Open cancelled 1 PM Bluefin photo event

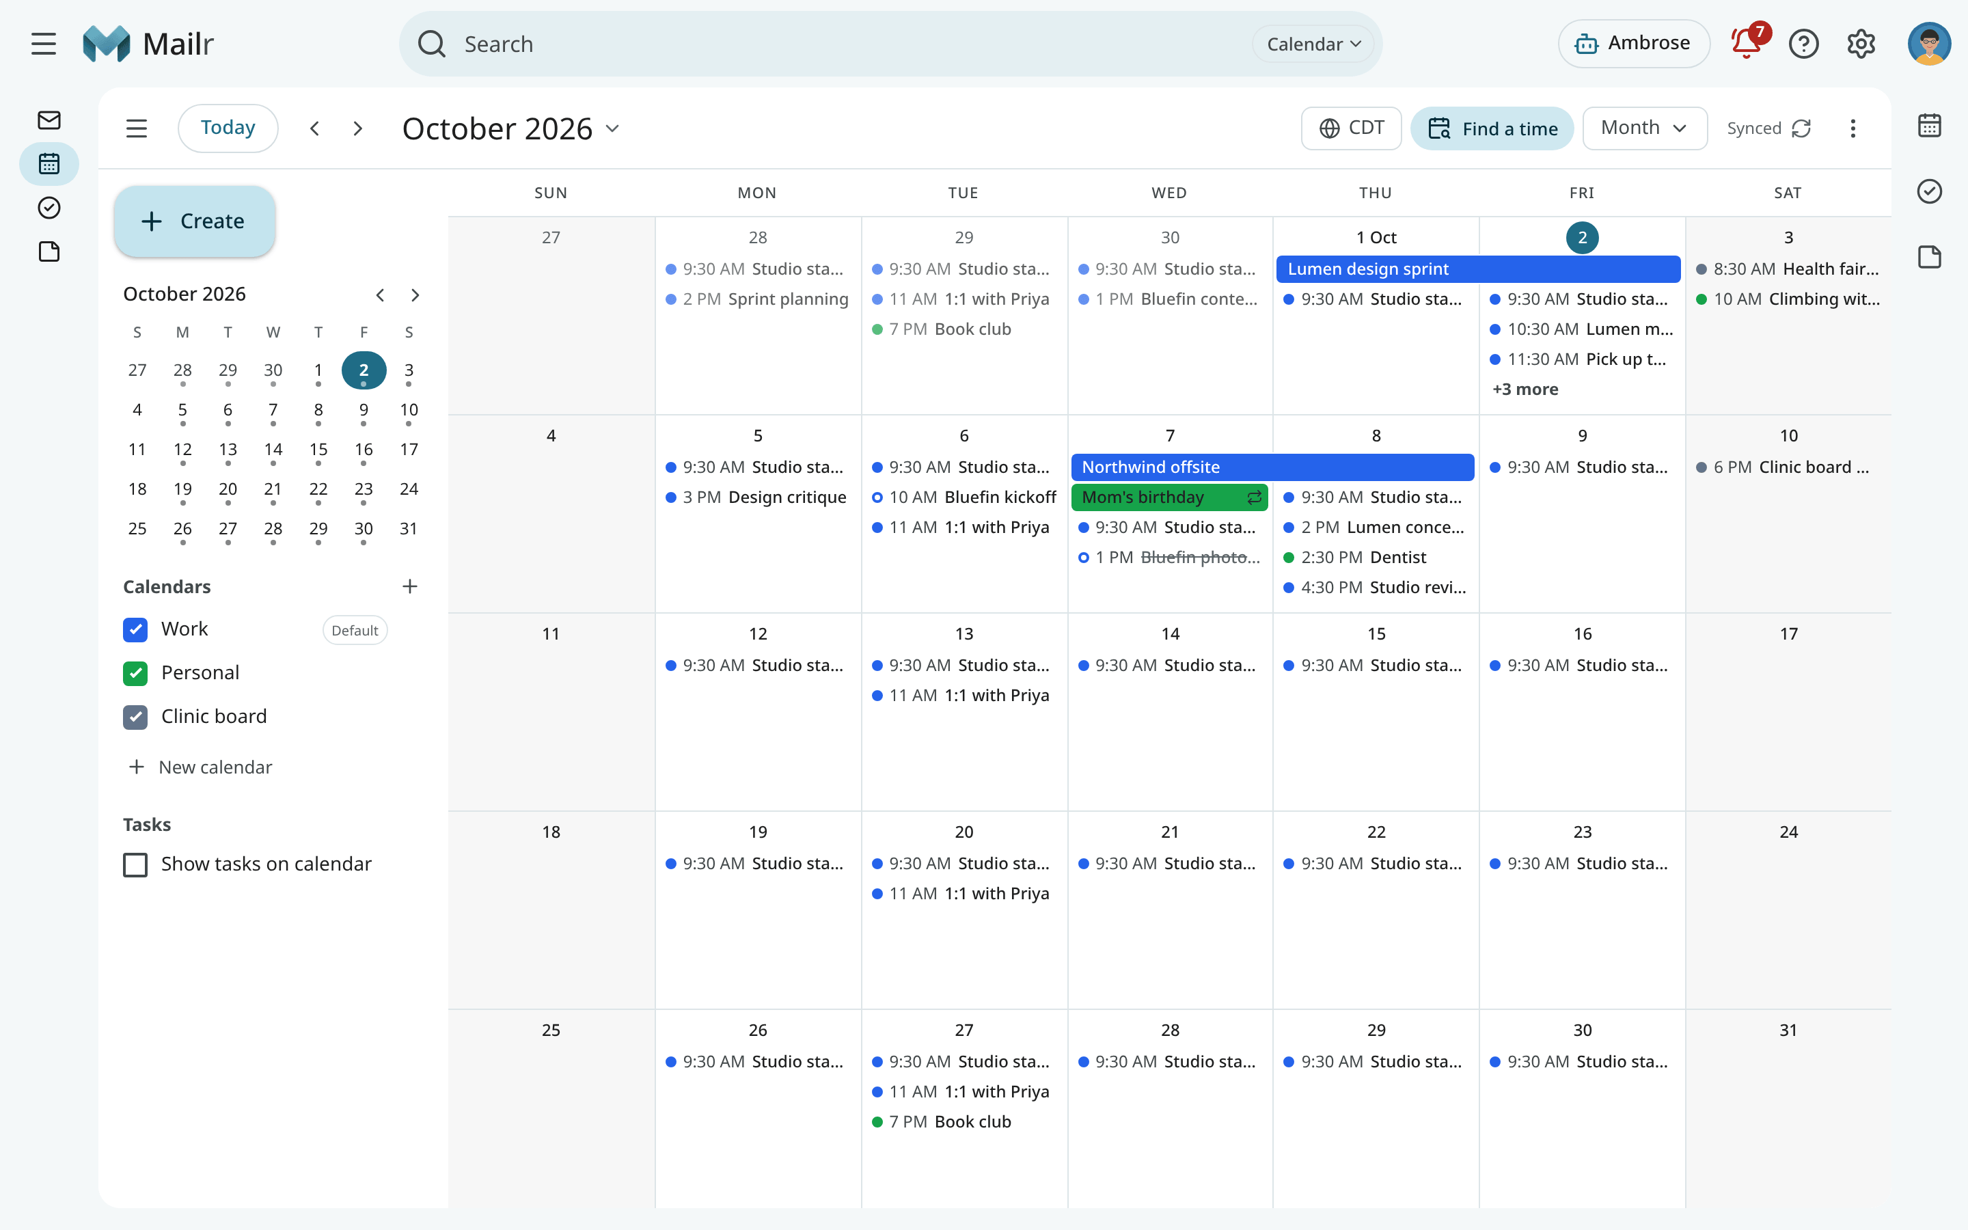(x=1169, y=557)
